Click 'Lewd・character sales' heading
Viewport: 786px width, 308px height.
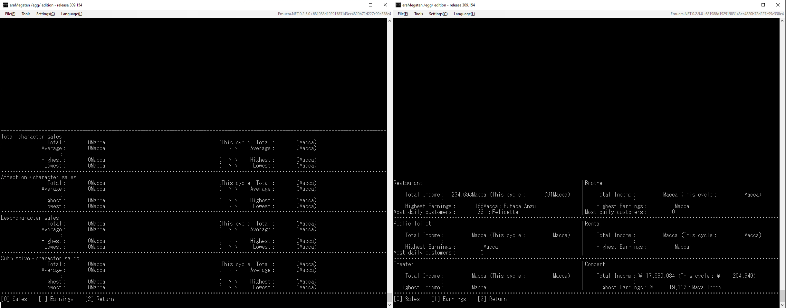(x=30, y=218)
